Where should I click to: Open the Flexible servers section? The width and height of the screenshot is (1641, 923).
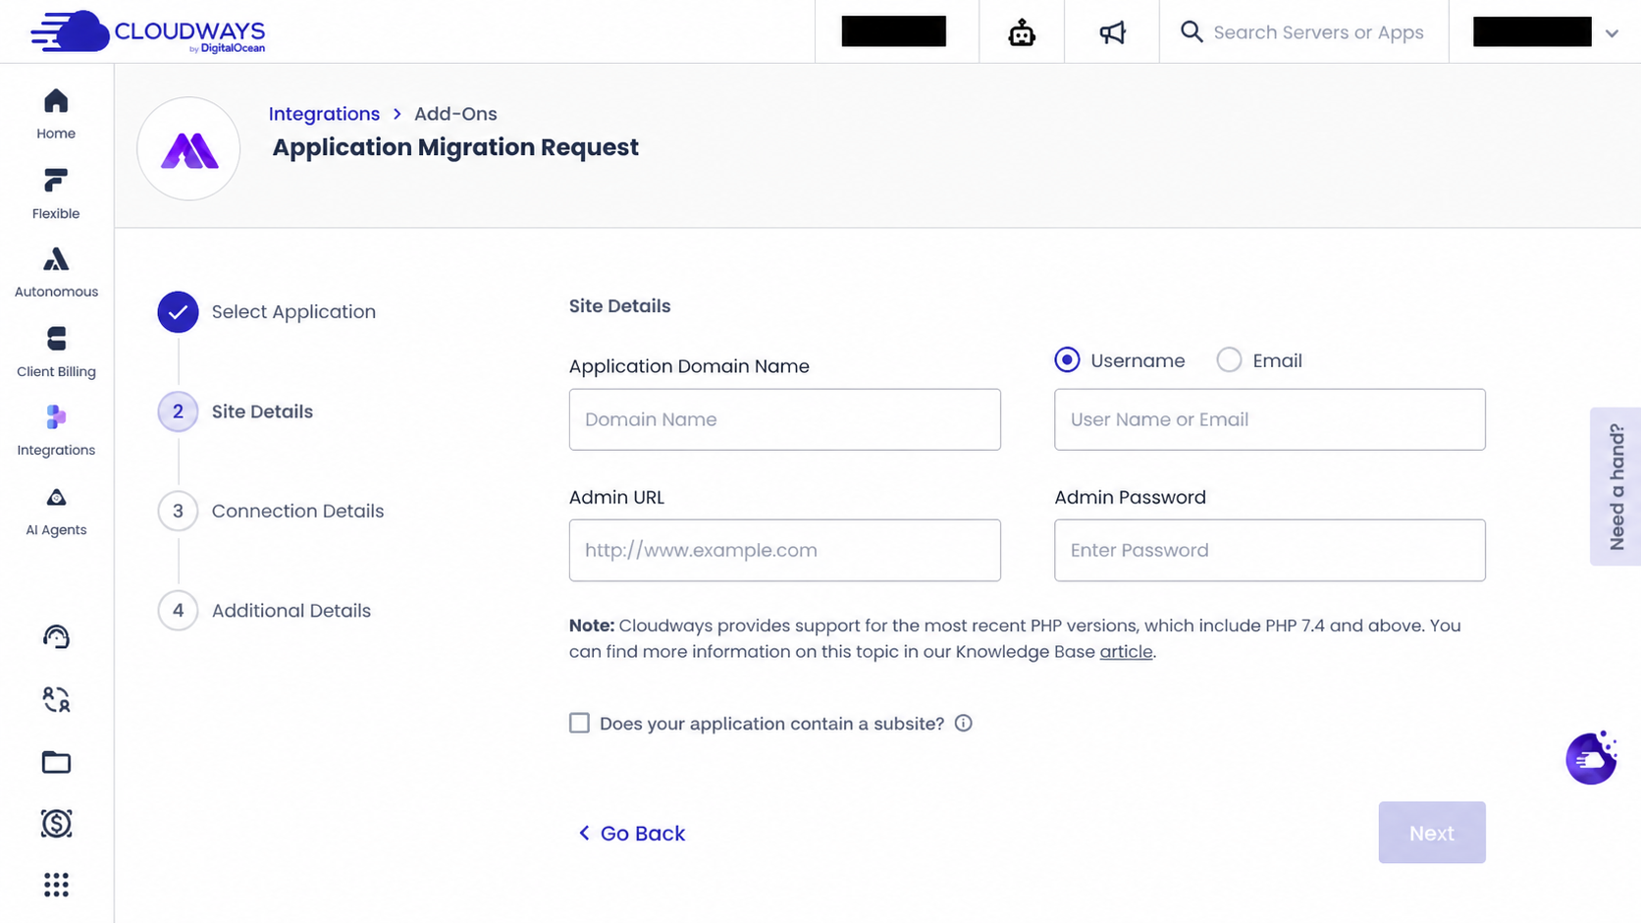coord(56,193)
